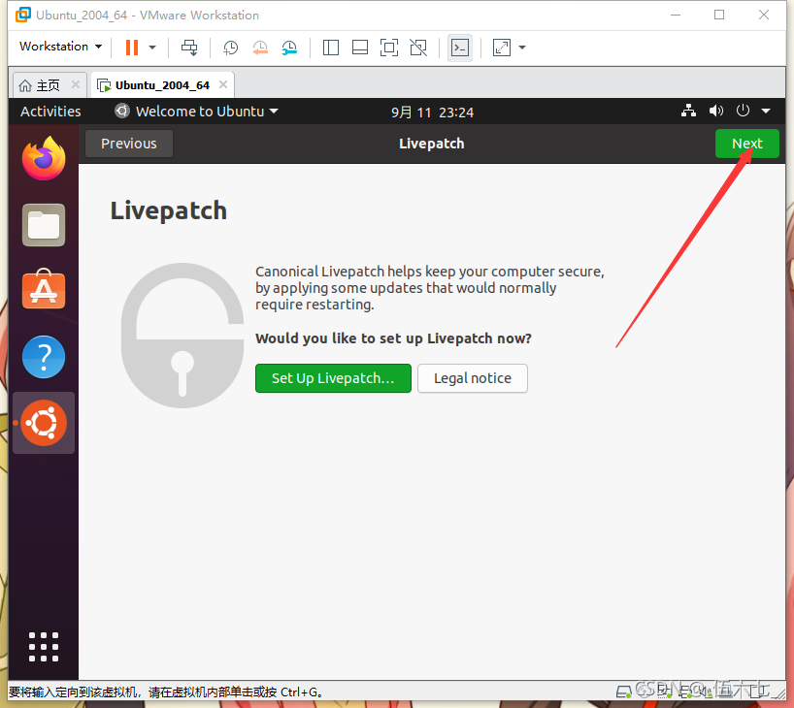Close the Ubuntu_2004_64 tab
Screen dimensions: 794x708
coord(223,84)
